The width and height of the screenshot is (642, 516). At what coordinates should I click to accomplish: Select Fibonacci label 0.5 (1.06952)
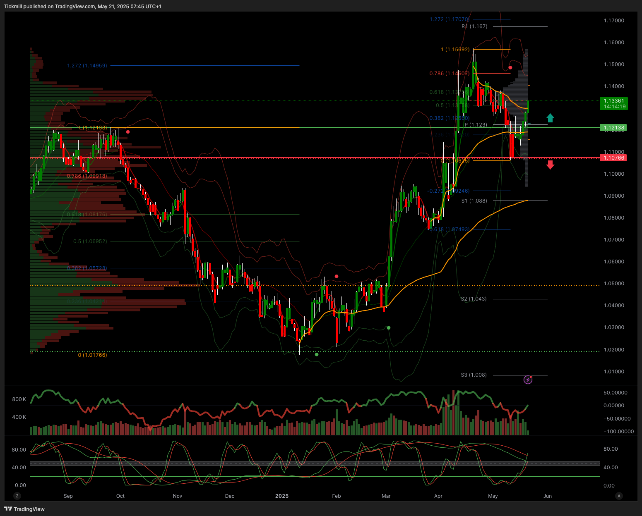pos(90,241)
